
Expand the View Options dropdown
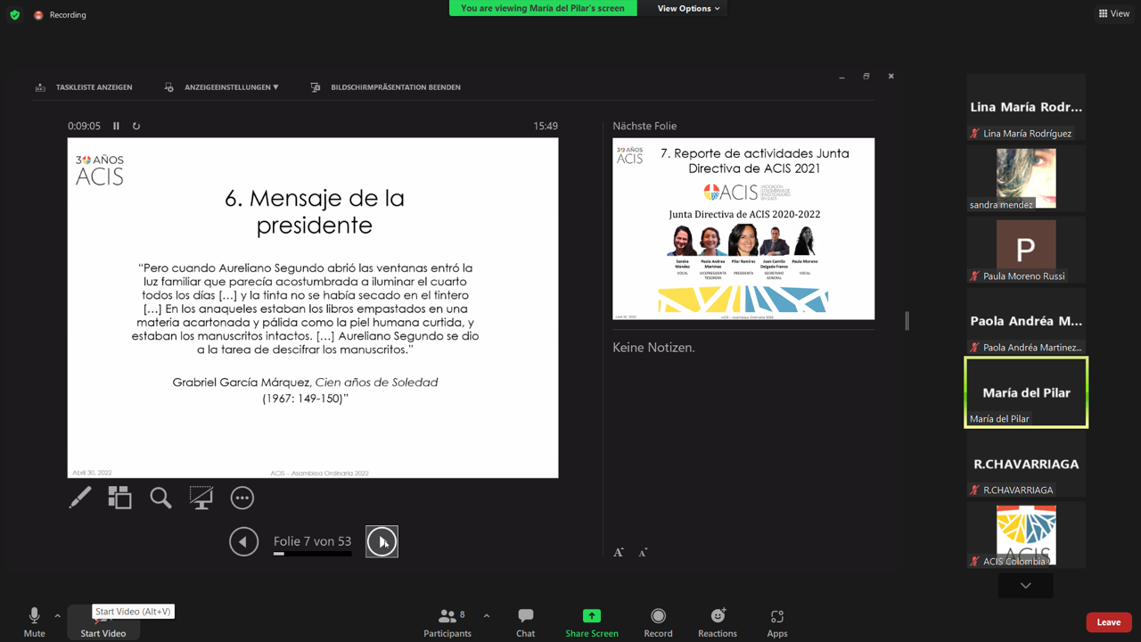[688, 8]
